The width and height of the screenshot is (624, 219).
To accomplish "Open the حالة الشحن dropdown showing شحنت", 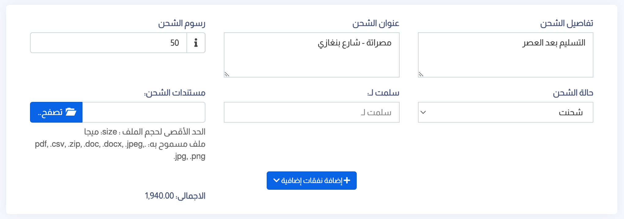I will [506, 112].
